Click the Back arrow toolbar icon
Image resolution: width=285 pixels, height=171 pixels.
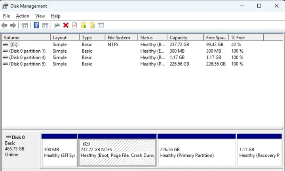pyautogui.click(x=4, y=25)
